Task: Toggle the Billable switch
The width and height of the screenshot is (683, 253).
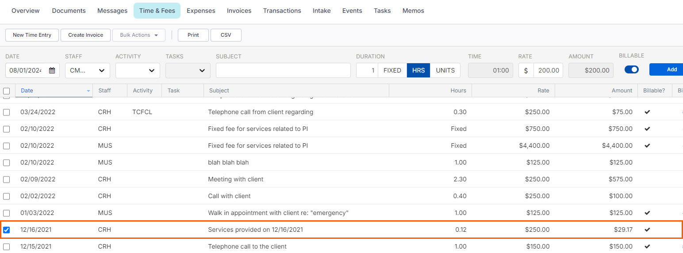Action: 631,69
